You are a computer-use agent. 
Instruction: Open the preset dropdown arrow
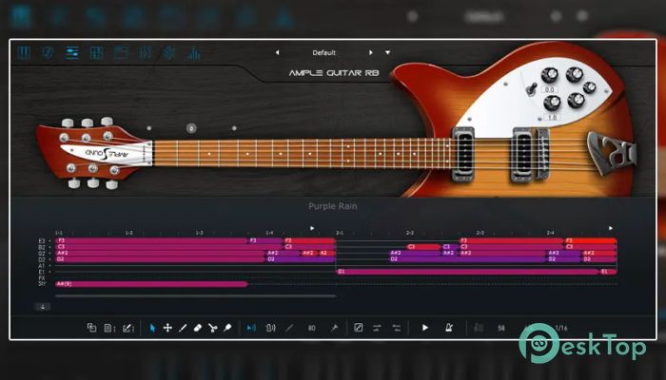[387, 52]
